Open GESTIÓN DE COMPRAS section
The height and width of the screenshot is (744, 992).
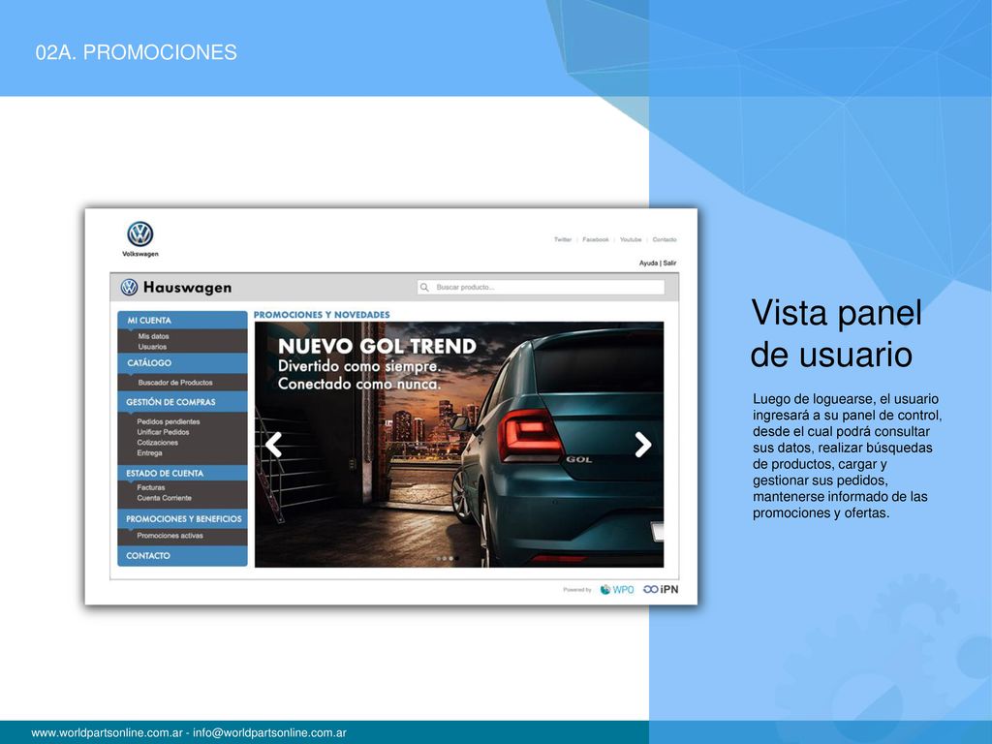point(182,402)
